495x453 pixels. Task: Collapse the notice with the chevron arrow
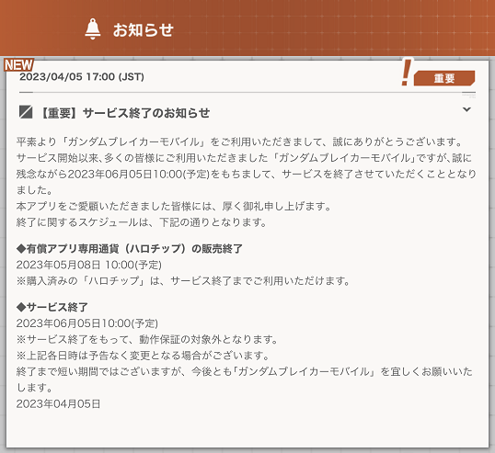466,109
